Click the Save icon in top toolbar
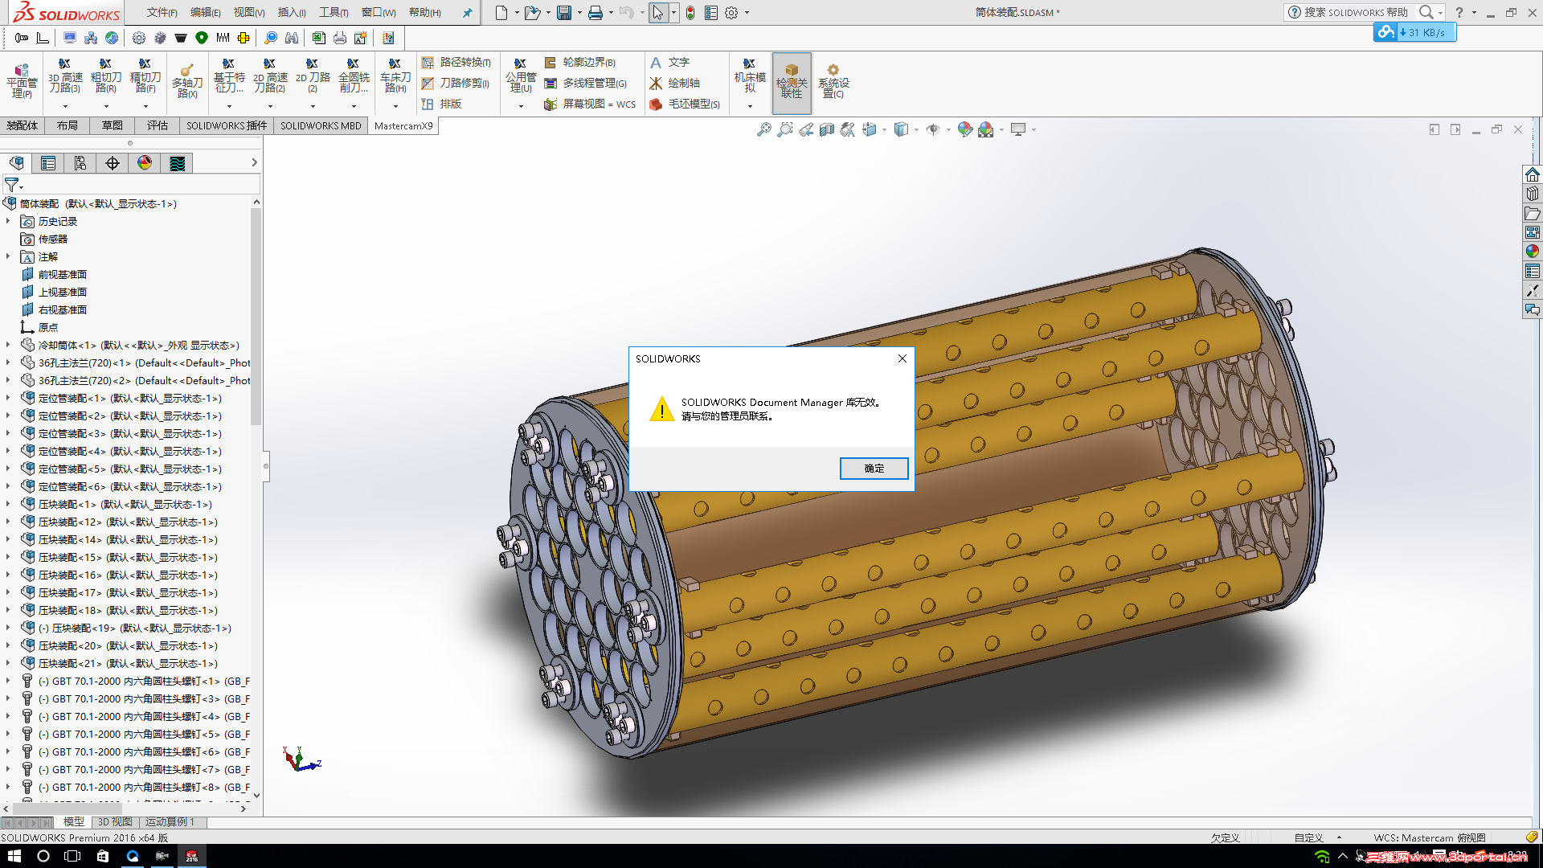 coord(564,12)
